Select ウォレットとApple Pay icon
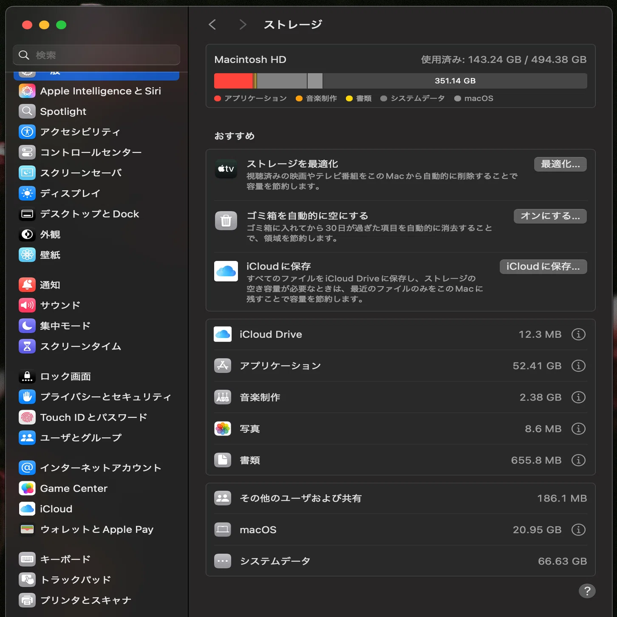 (27, 529)
